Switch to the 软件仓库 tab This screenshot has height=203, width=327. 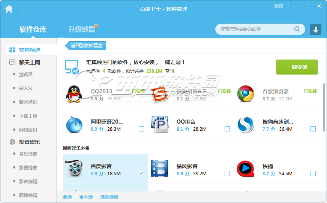pyautogui.click(x=33, y=29)
